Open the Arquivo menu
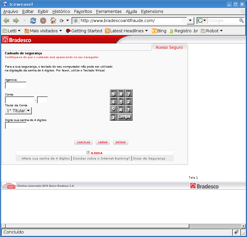247x237 pixels. pyautogui.click(x=11, y=11)
